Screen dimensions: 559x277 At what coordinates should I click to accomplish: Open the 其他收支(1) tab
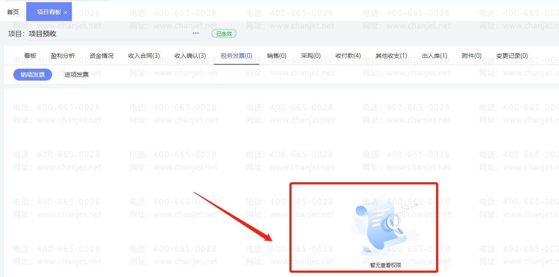point(391,56)
